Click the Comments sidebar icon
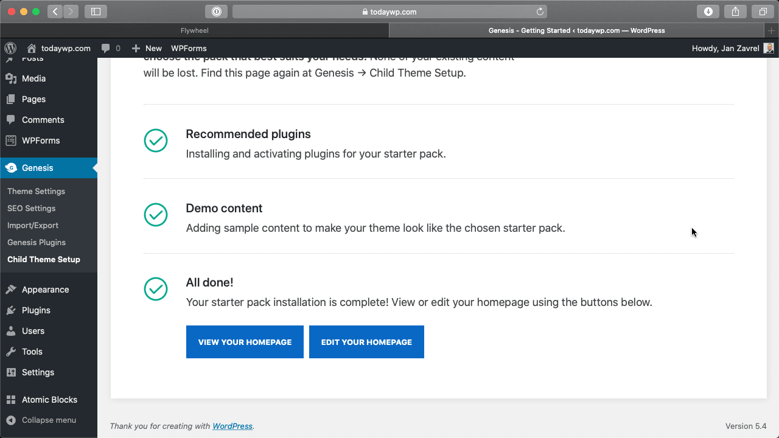 click(11, 120)
